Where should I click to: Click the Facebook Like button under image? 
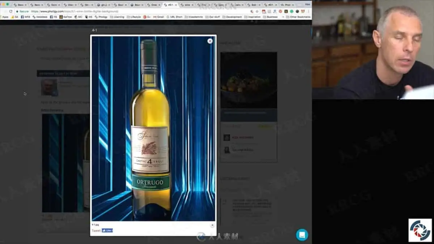(107, 230)
